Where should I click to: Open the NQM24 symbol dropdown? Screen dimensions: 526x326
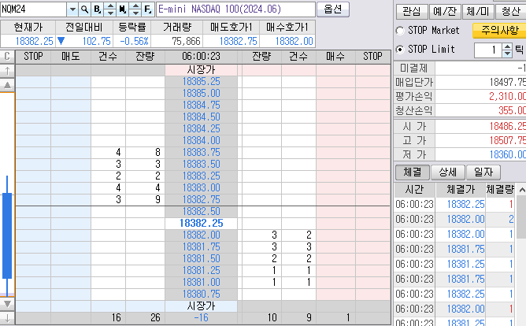72,9
